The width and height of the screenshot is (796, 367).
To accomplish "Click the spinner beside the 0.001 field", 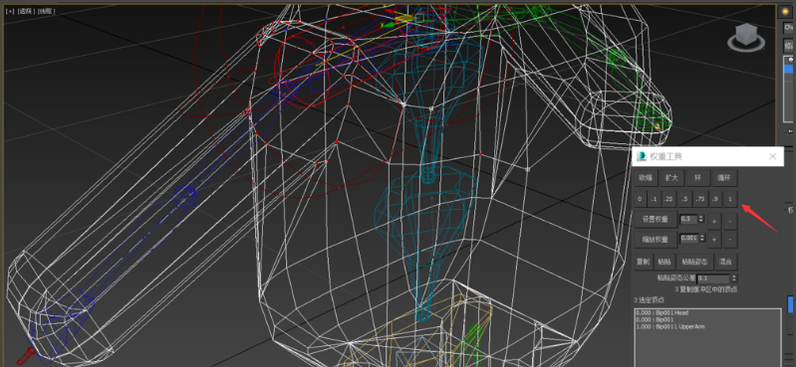I will pos(702,239).
